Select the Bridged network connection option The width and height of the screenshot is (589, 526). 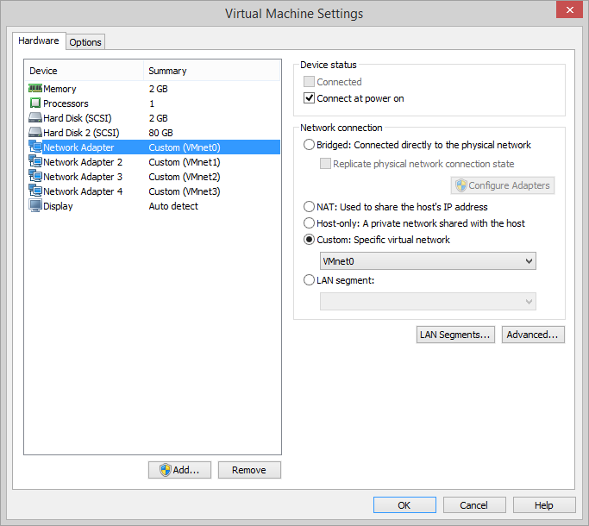pos(310,145)
